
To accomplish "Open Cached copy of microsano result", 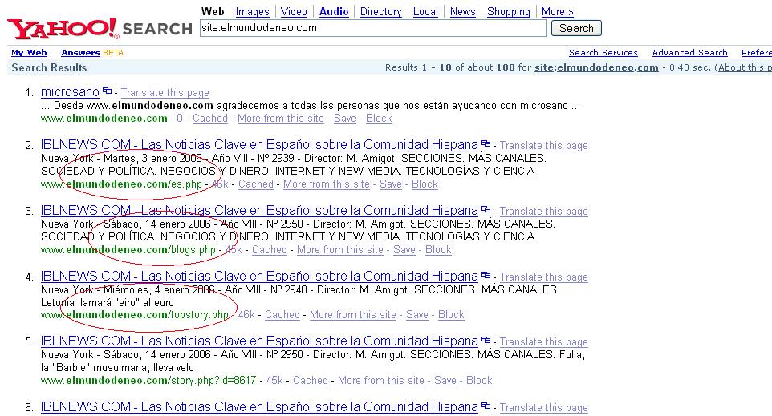I will (209, 118).
